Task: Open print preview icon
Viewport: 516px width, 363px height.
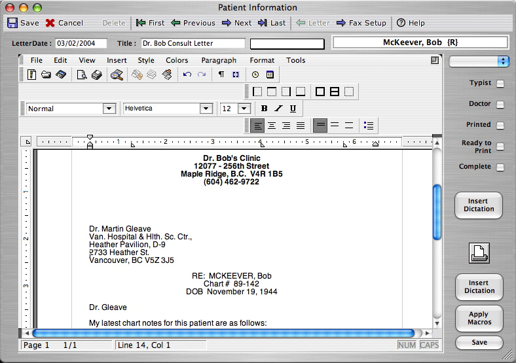Action: (82, 75)
